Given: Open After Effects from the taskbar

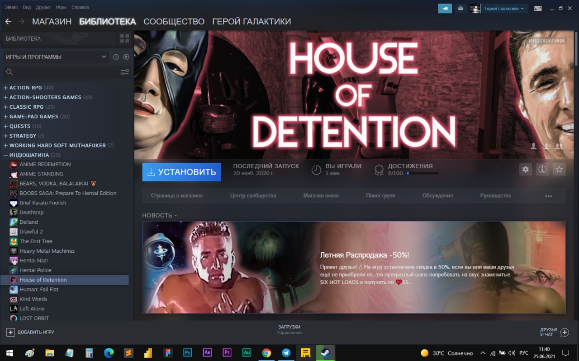Looking at the screenshot, I should (x=208, y=352).
